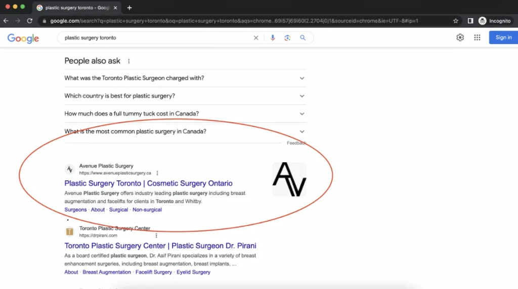Follow the 'Breast Augmentation' sitelink
Viewport: 518px width, 289px height.
[107, 272]
